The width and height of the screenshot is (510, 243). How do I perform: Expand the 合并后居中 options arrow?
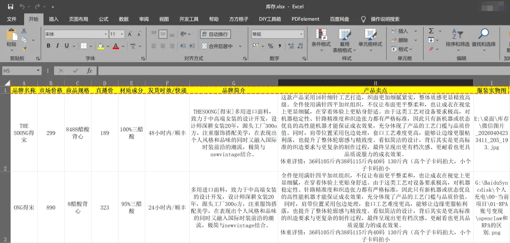[240, 46]
